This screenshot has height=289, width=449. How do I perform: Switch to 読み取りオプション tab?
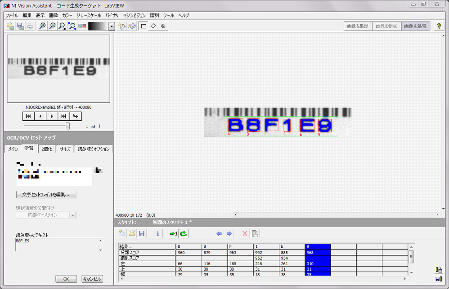tap(94, 149)
